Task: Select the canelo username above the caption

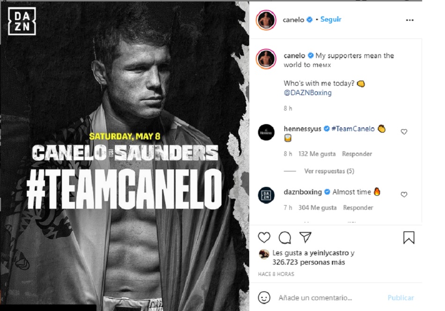Action: pos(294,55)
